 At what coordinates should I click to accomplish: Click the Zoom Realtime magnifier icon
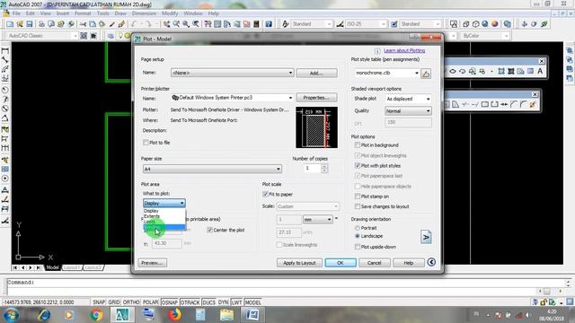tap(176, 24)
